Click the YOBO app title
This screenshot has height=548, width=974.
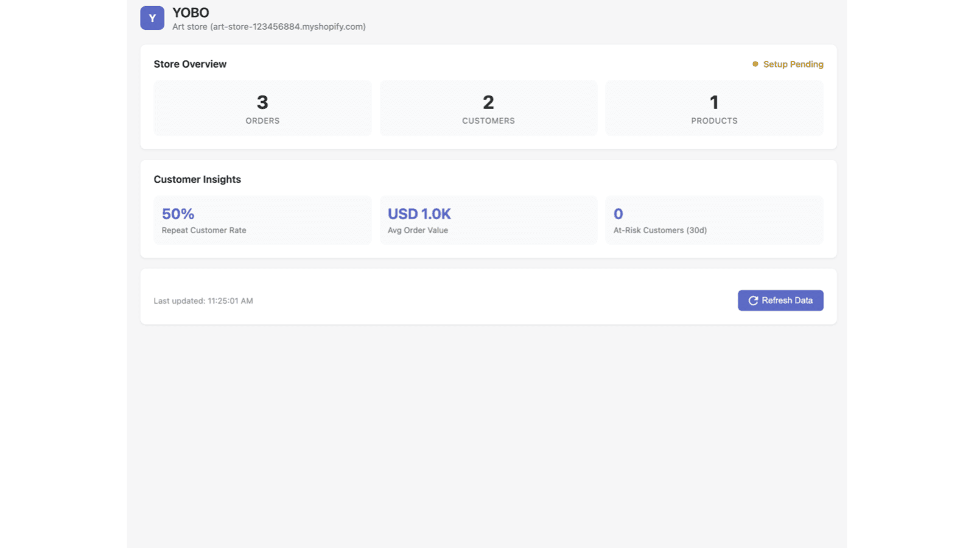coord(191,13)
